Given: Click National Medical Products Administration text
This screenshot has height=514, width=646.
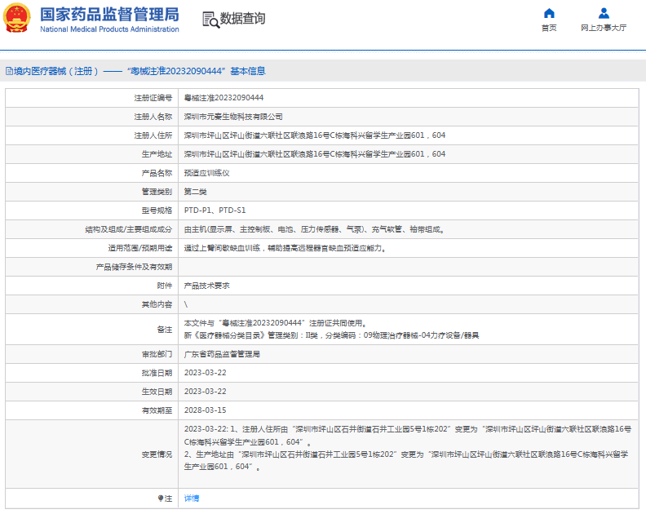Looking at the screenshot, I should (x=109, y=29).
